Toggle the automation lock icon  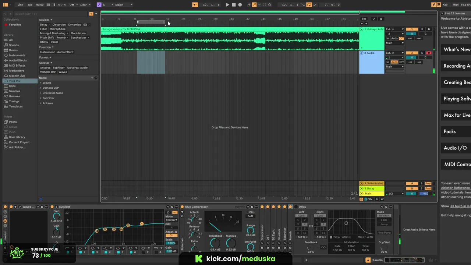pos(381,19)
